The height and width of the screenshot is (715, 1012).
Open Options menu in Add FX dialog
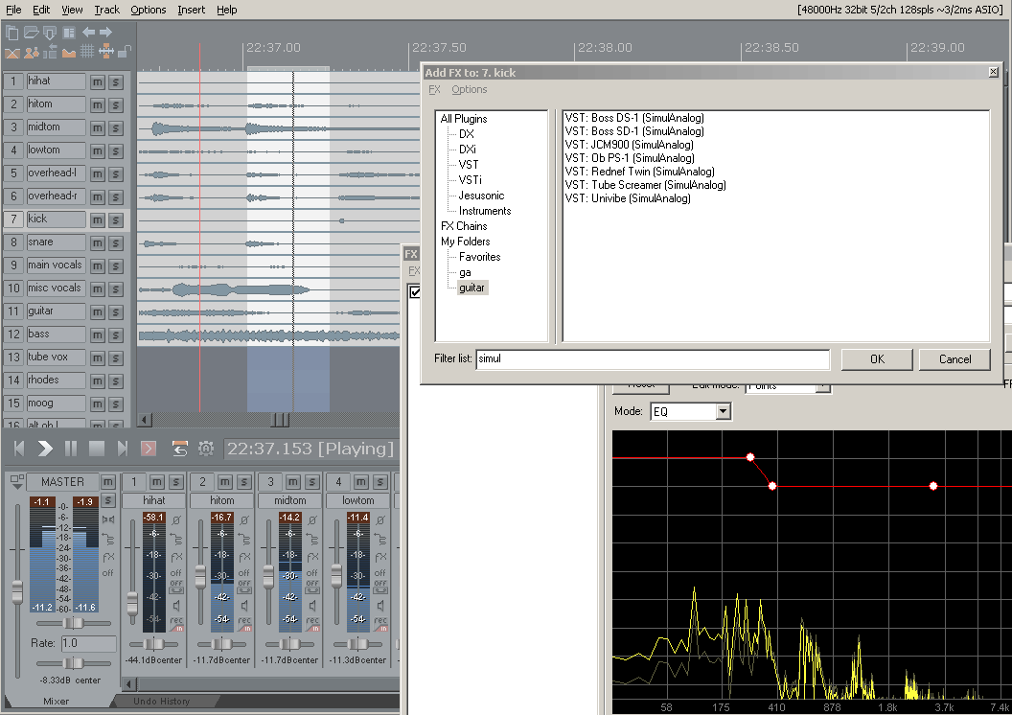click(470, 90)
